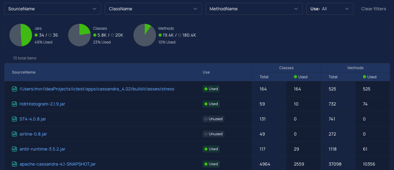This screenshot has width=394, height=170.
Task: Click the file icon beside the build/classes/stress path
Action: (x=14, y=89)
